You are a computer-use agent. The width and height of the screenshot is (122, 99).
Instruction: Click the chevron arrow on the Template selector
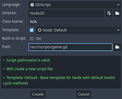pyautogui.click(x=118, y=30)
